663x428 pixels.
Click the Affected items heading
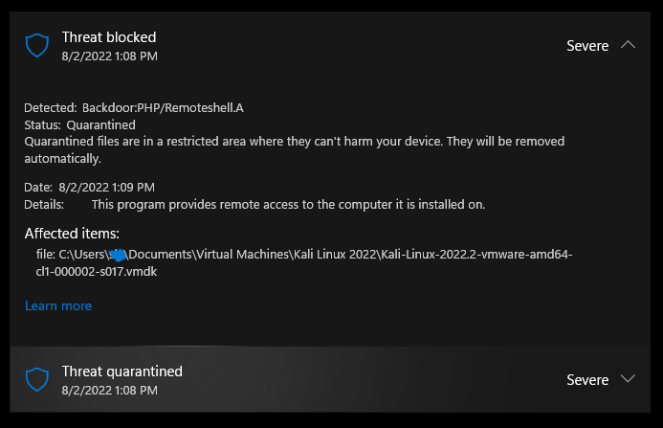(x=72, y=234)
